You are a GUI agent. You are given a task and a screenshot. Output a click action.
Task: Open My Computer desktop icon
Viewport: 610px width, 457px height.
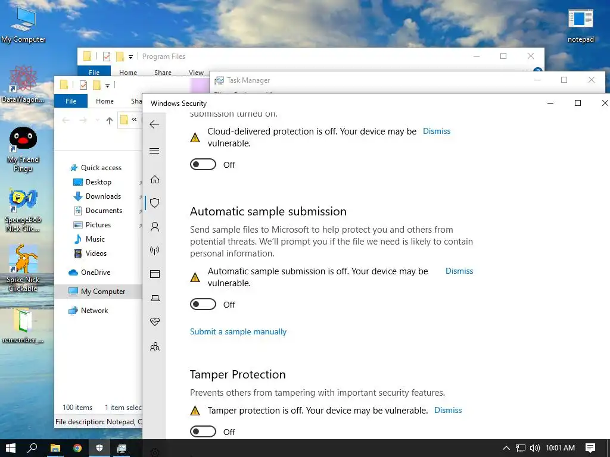click(23, 24)
